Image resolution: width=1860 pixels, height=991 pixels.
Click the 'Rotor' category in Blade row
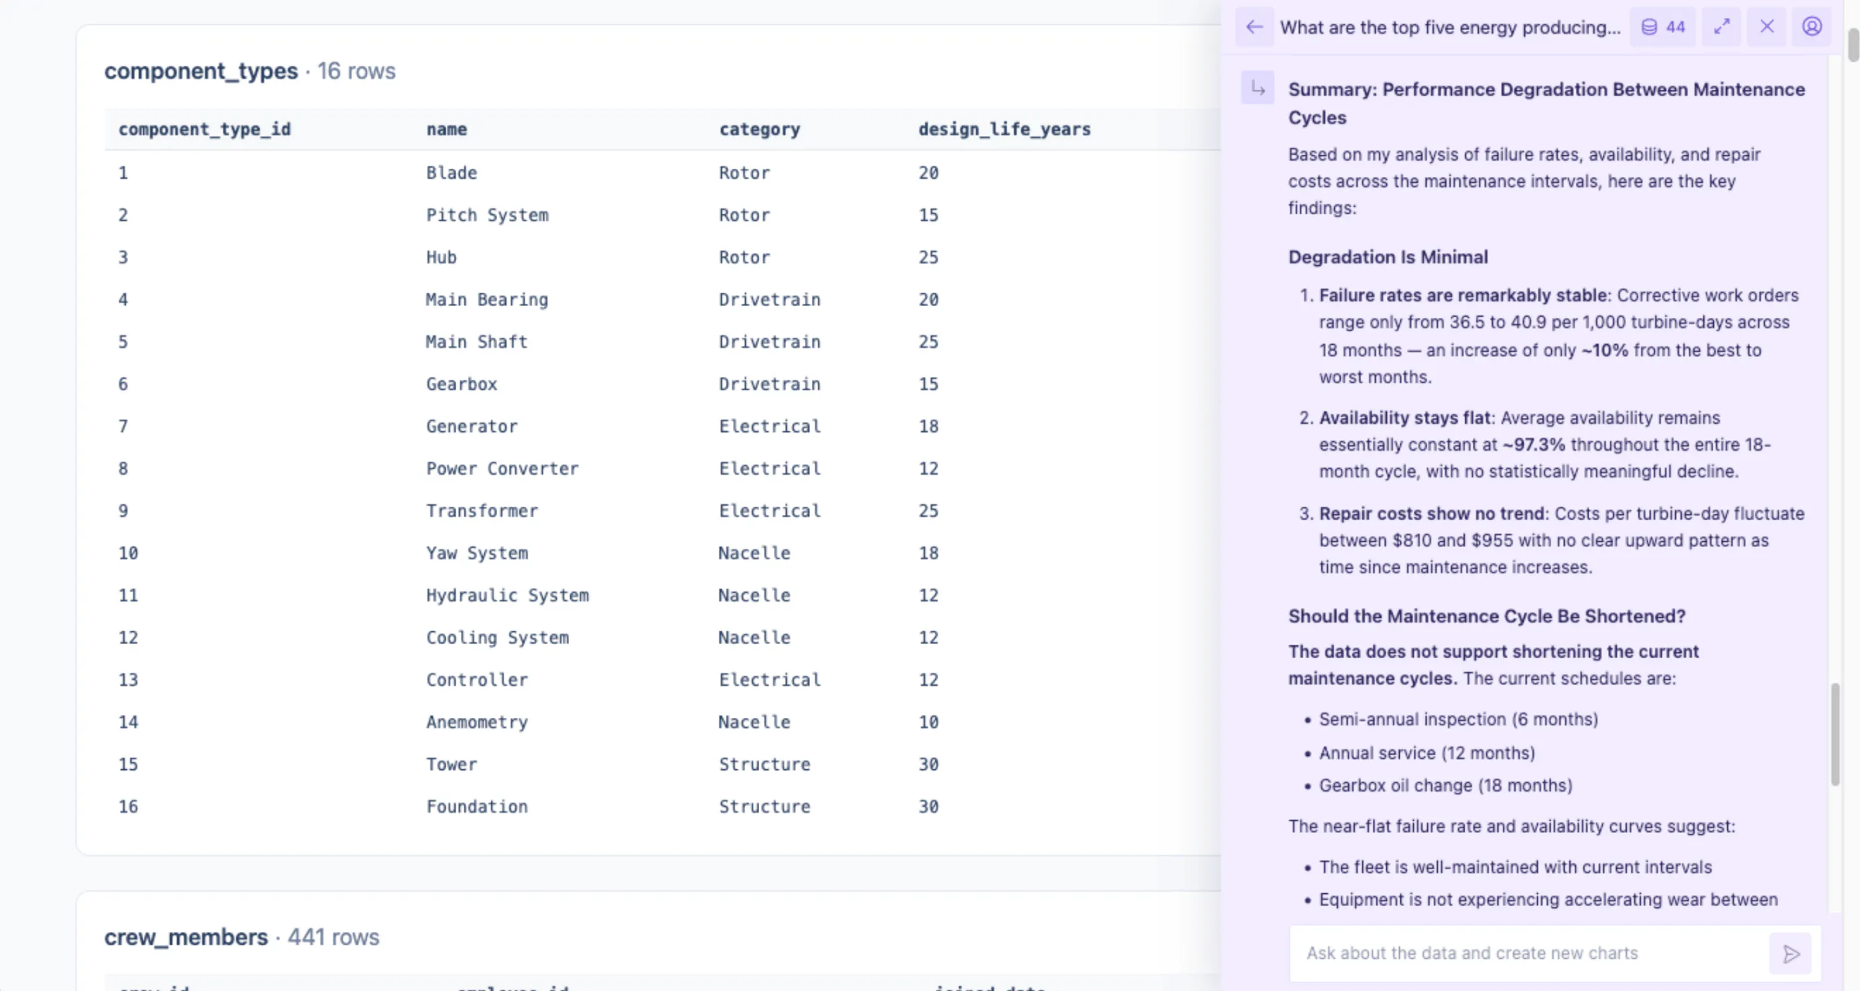point(744,173)
